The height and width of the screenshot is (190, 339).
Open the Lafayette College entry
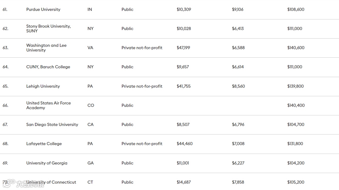point(44,144)
